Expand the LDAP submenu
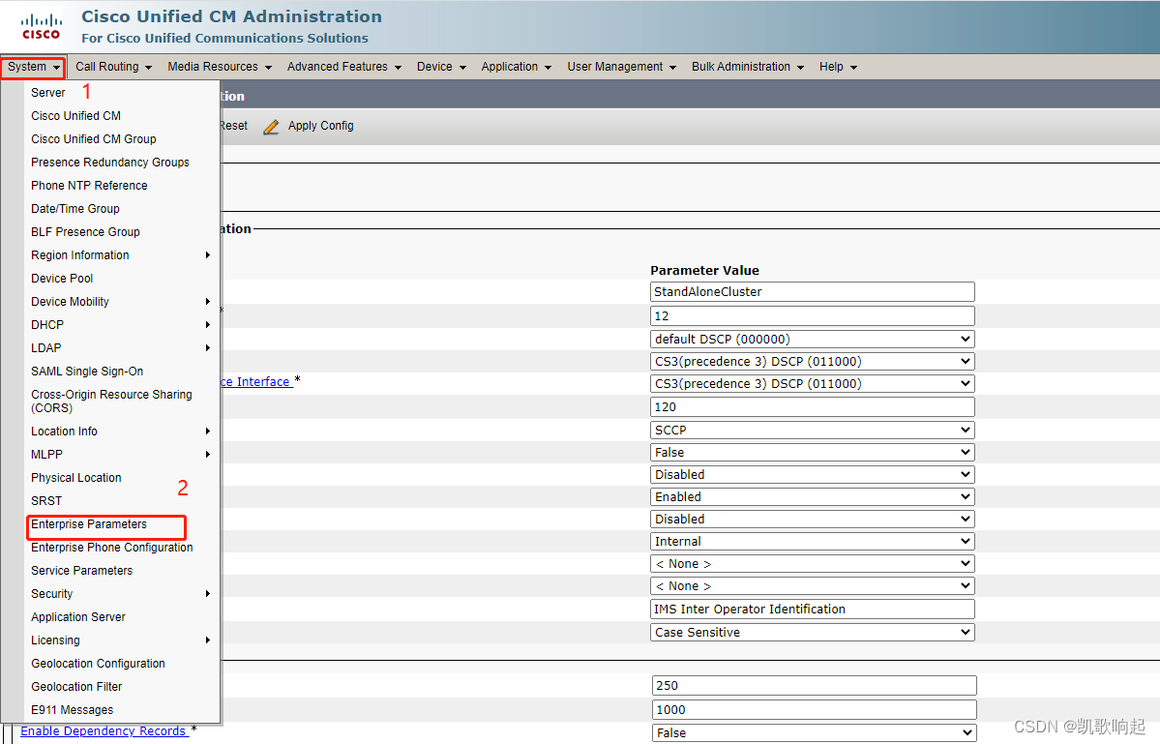 (x=45, y=347)
